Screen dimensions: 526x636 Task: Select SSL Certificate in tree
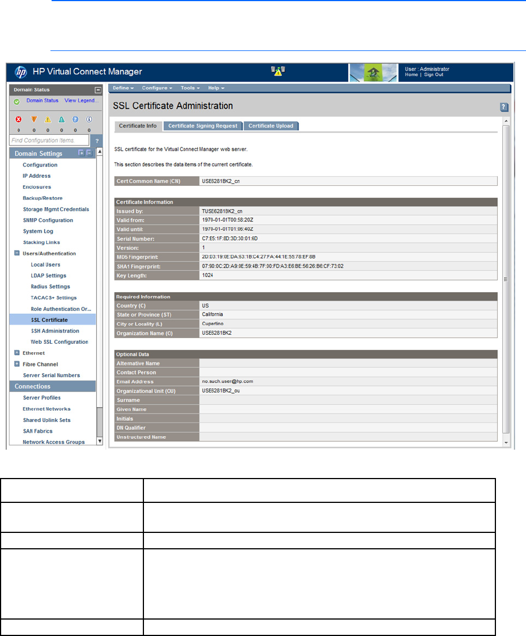pos(49,320)
